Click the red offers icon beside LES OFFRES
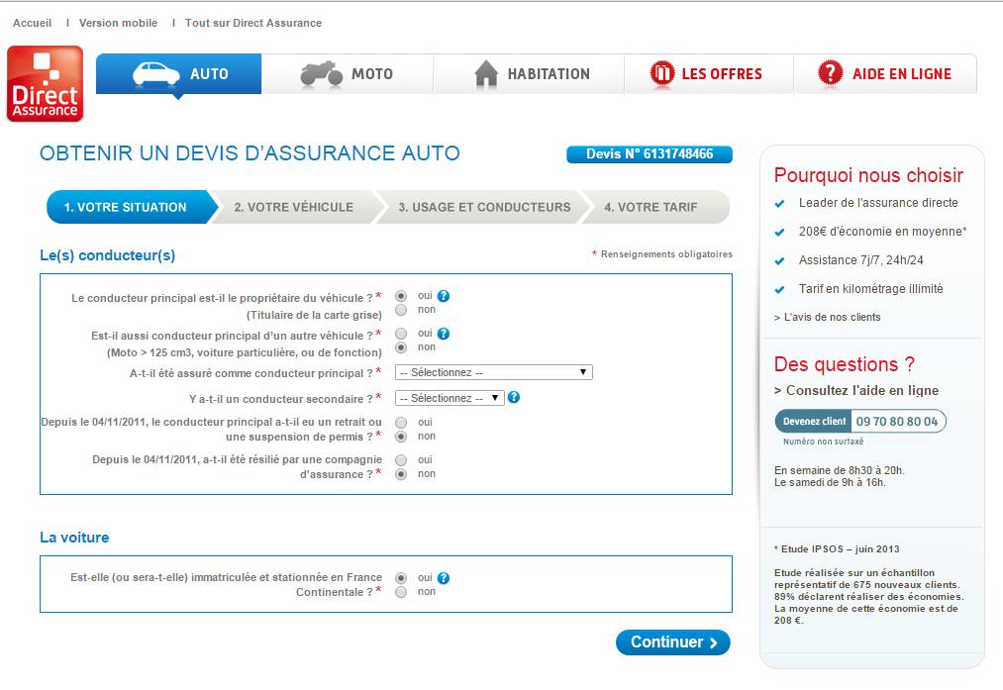 pos(662,73)
